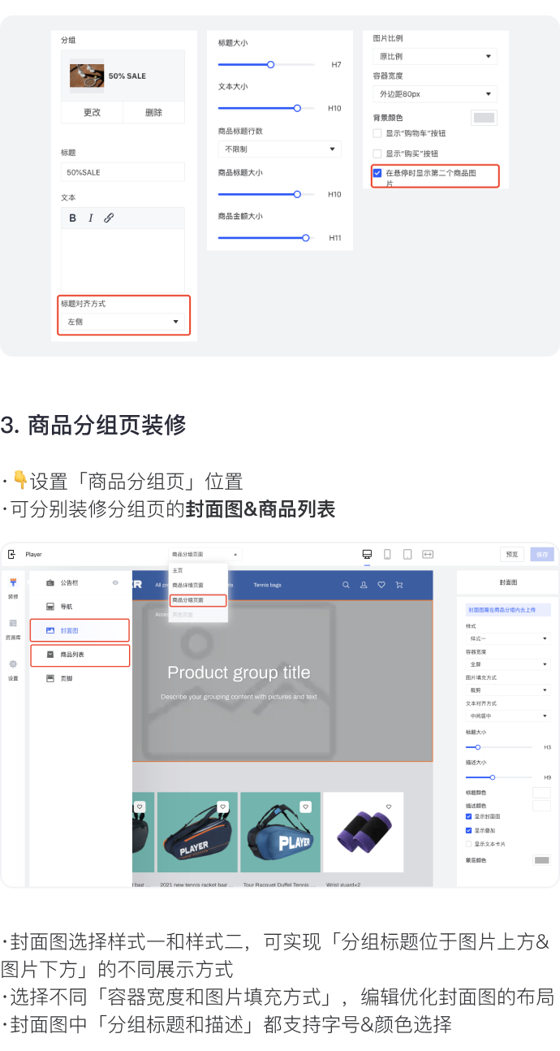Image resolution: width=560 pixels, height=1051 pixels.
Task: Open 图片填充方式 dropdown showing 裁剪
Action: (508, 690)
